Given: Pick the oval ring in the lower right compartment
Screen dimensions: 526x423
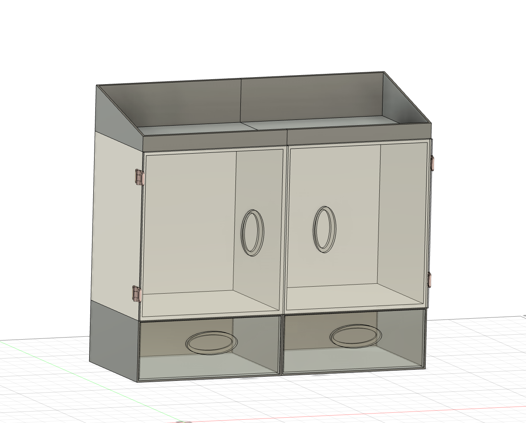Looking at the screenshot, I should (x=356, y=336).
